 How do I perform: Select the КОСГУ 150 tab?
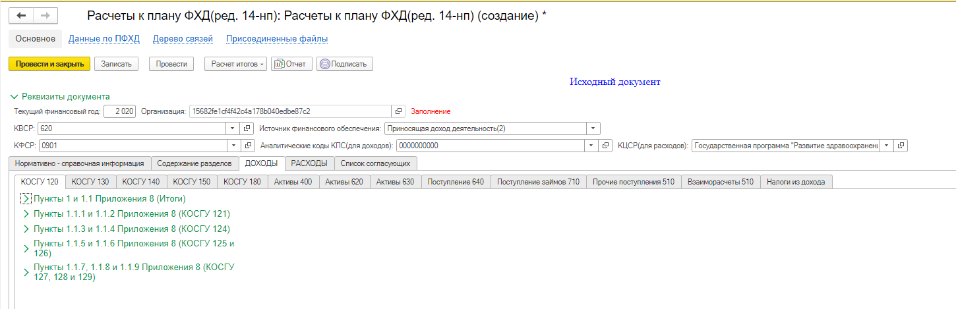tap(192, 182)
